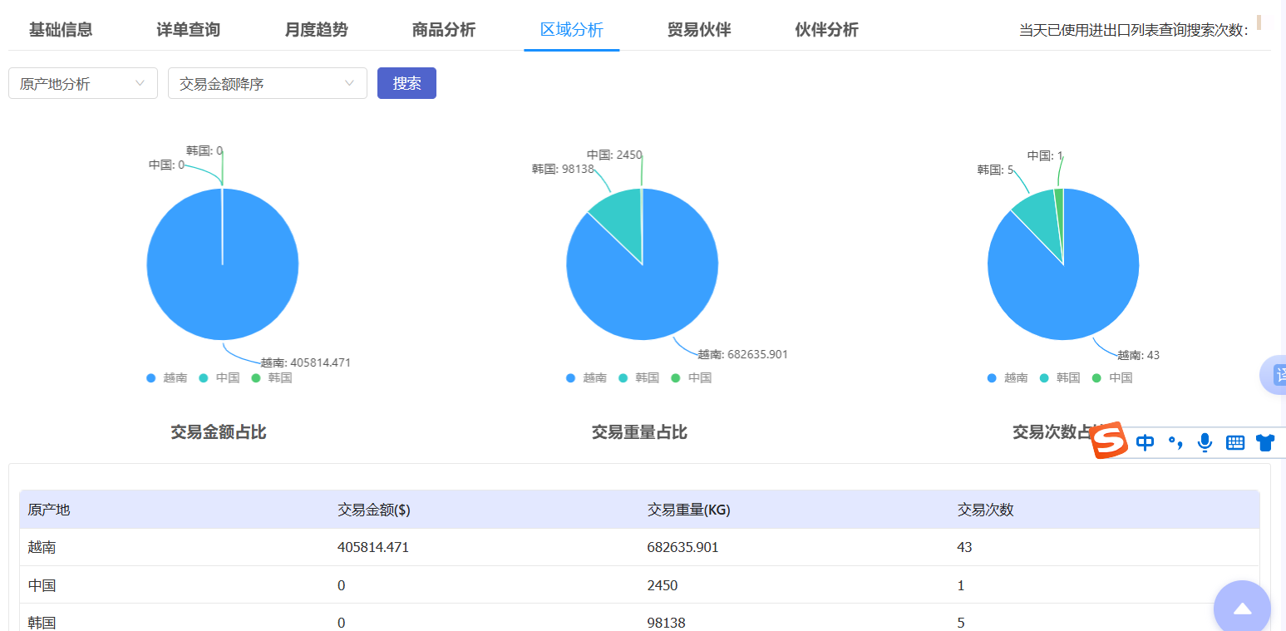
Task: Click the blue 越南 slice in 交易重量占比 pie
Action: [657, 291]
